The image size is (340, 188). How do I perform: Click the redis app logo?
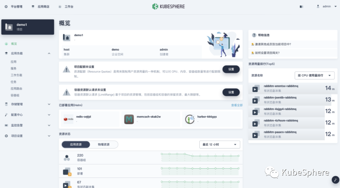pos(68,119)
